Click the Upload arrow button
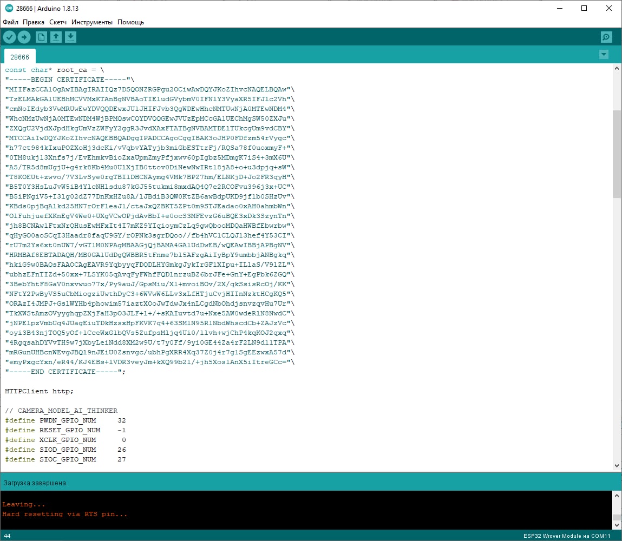This screenshot has height=541, width=622. click(24, 37)
